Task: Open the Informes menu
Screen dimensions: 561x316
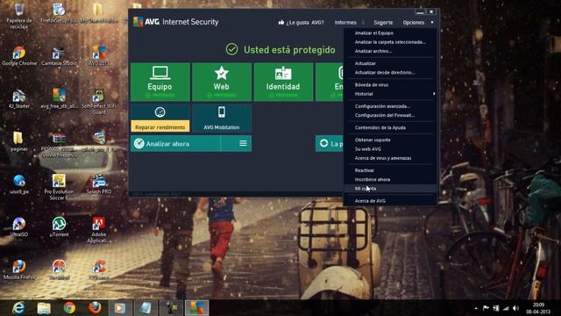Action: [345, 22]
